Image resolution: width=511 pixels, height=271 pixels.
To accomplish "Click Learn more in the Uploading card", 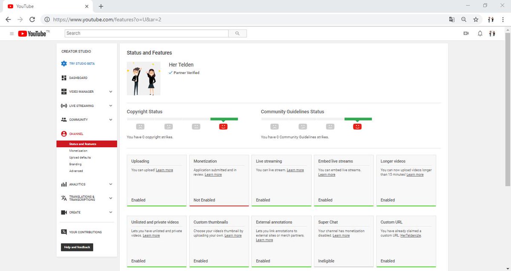I will pos(164,170).
